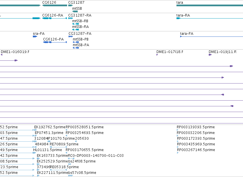Click the CG31287 gene label
243x177 pixels.
coord(77,3)
